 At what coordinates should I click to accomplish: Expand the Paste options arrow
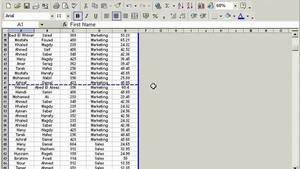pyautogui.click(x=111, y=6)
